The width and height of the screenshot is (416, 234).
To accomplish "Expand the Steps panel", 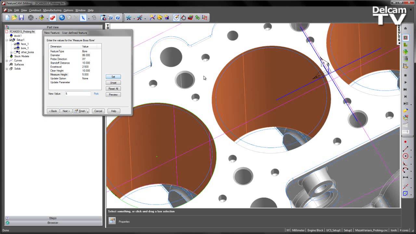I will point(53,218).
